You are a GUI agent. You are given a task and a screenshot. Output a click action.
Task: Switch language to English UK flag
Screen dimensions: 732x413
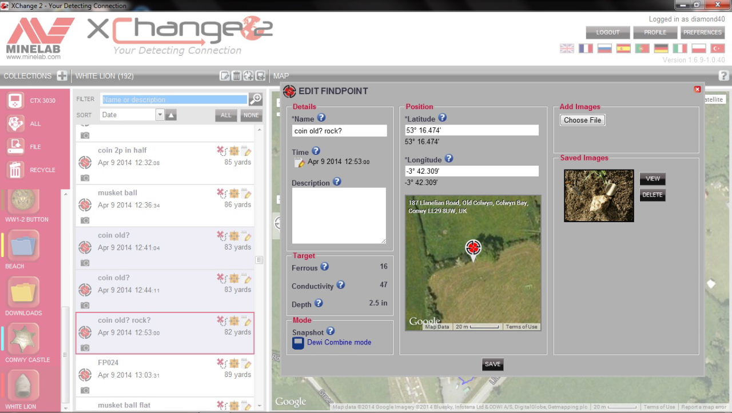pos(567,49)
